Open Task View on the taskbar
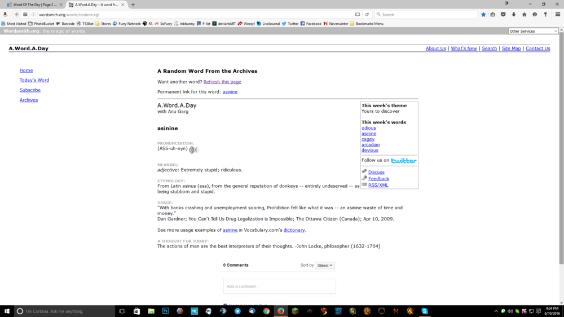The height and width of the screenshot is (317, 564). tap(122, 311)
